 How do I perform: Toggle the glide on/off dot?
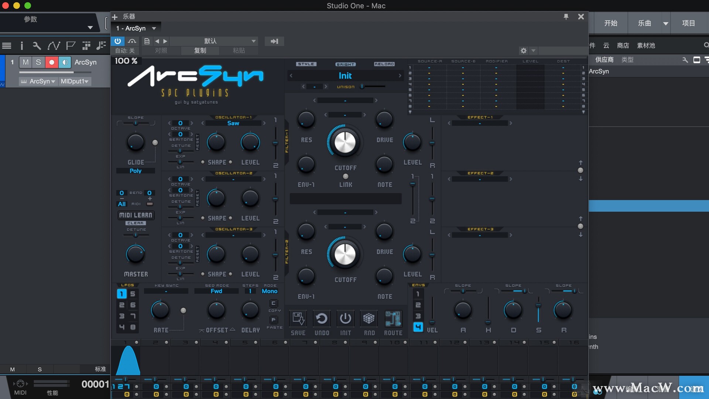tap(155, 143)
